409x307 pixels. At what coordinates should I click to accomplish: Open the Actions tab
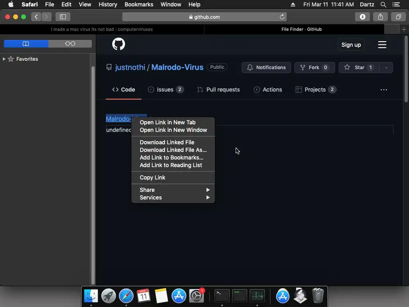pos(268,90)
